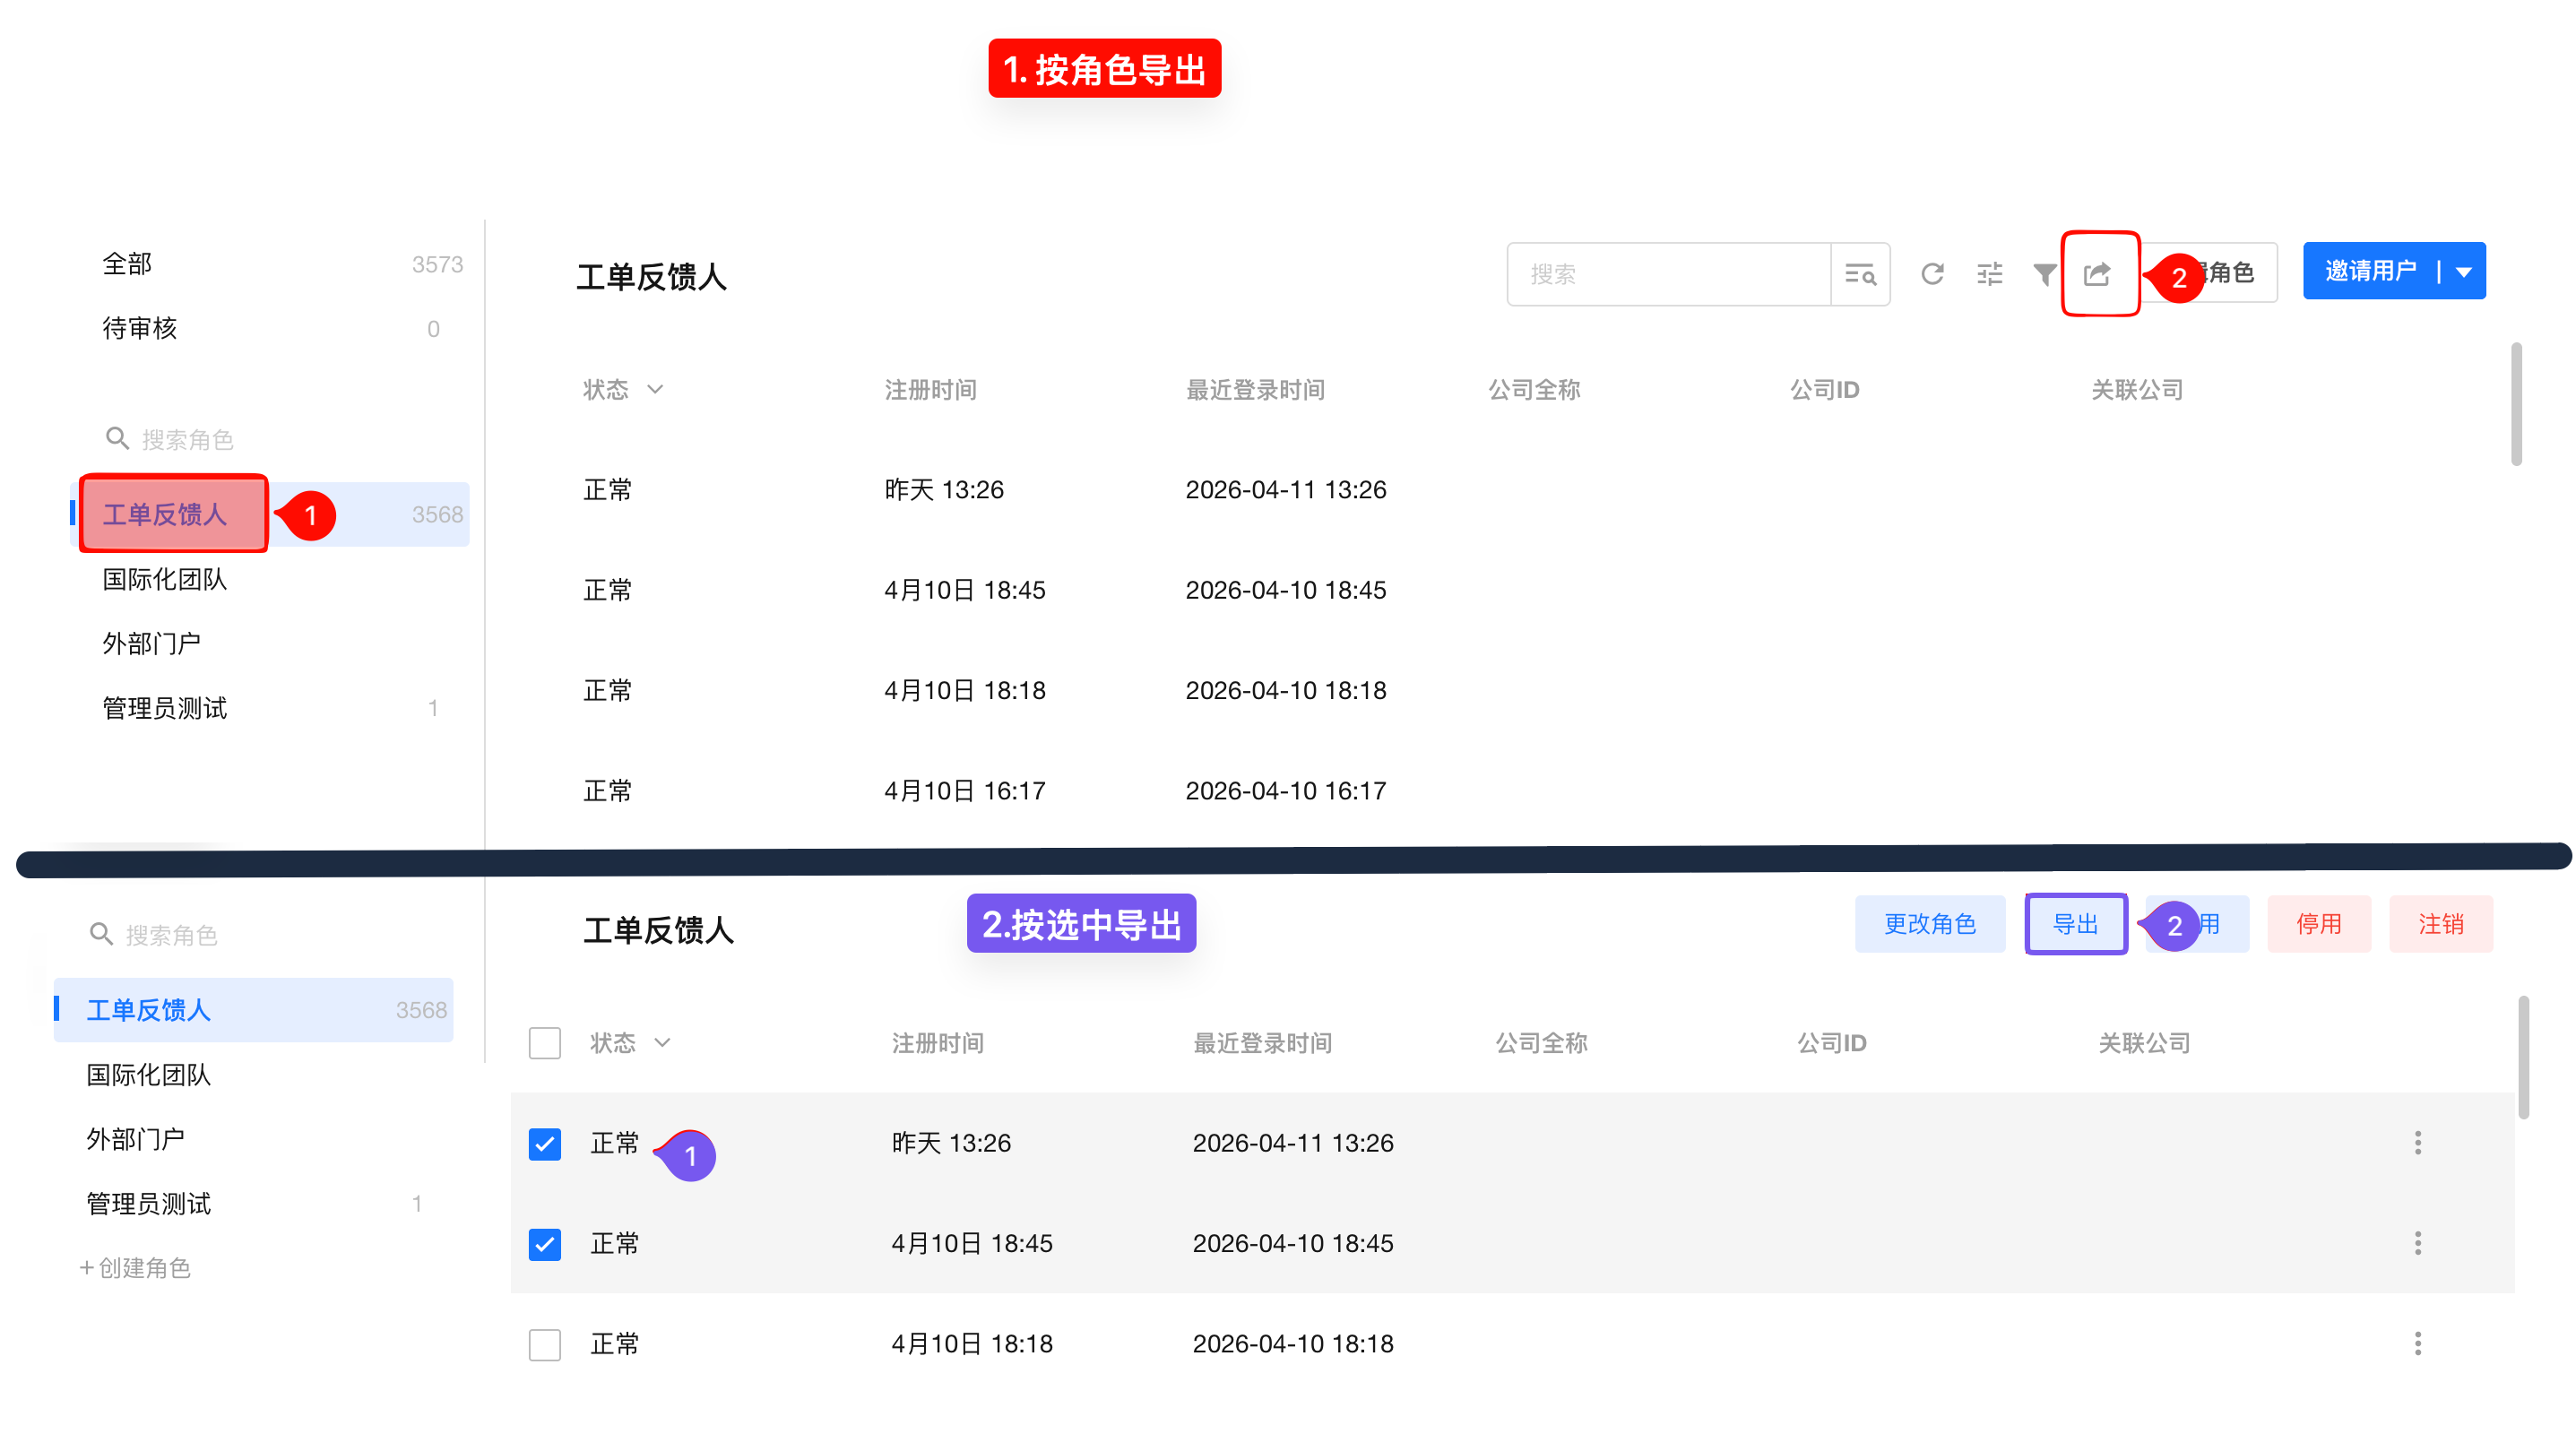2576x1451 pixels.
Task: Uncheck the 昨天 13:26 row checkbox
Action: (x=545, y=1144)
